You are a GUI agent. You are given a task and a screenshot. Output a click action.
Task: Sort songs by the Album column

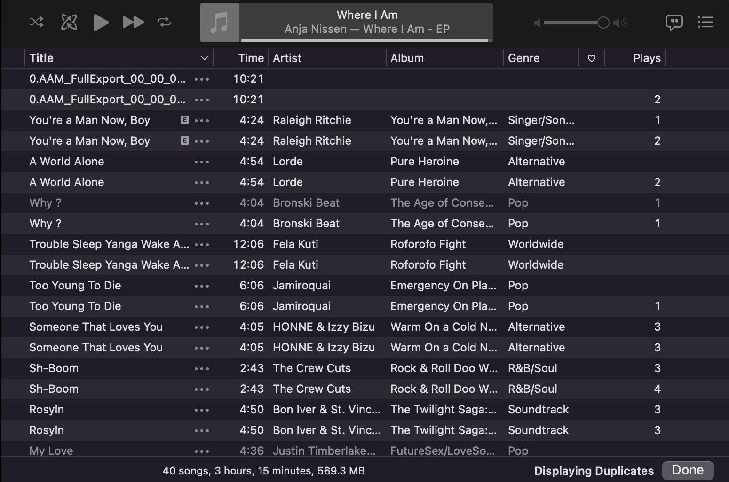[x=407, y=58]
